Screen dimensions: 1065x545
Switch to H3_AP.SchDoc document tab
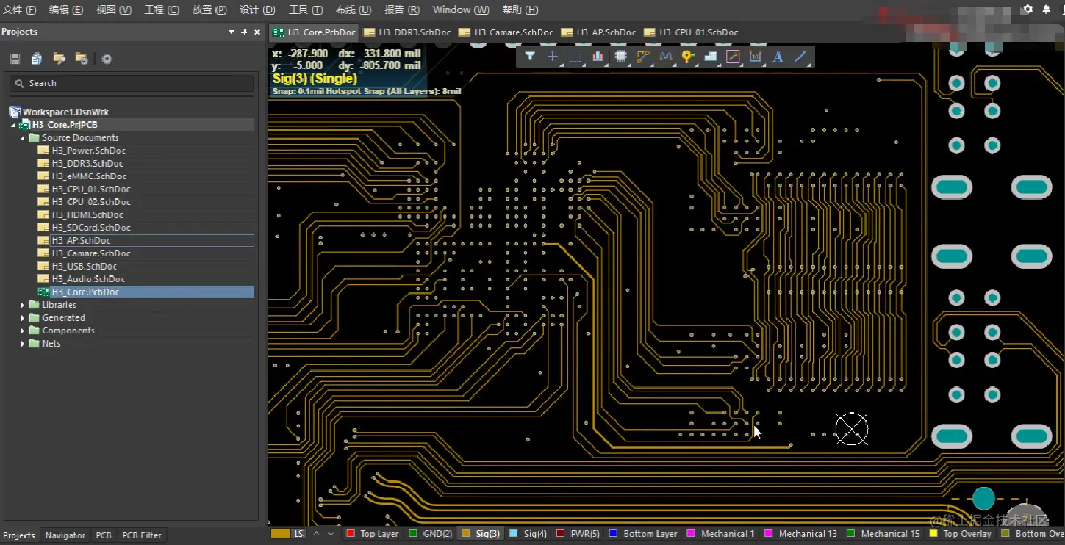point(599,32)
